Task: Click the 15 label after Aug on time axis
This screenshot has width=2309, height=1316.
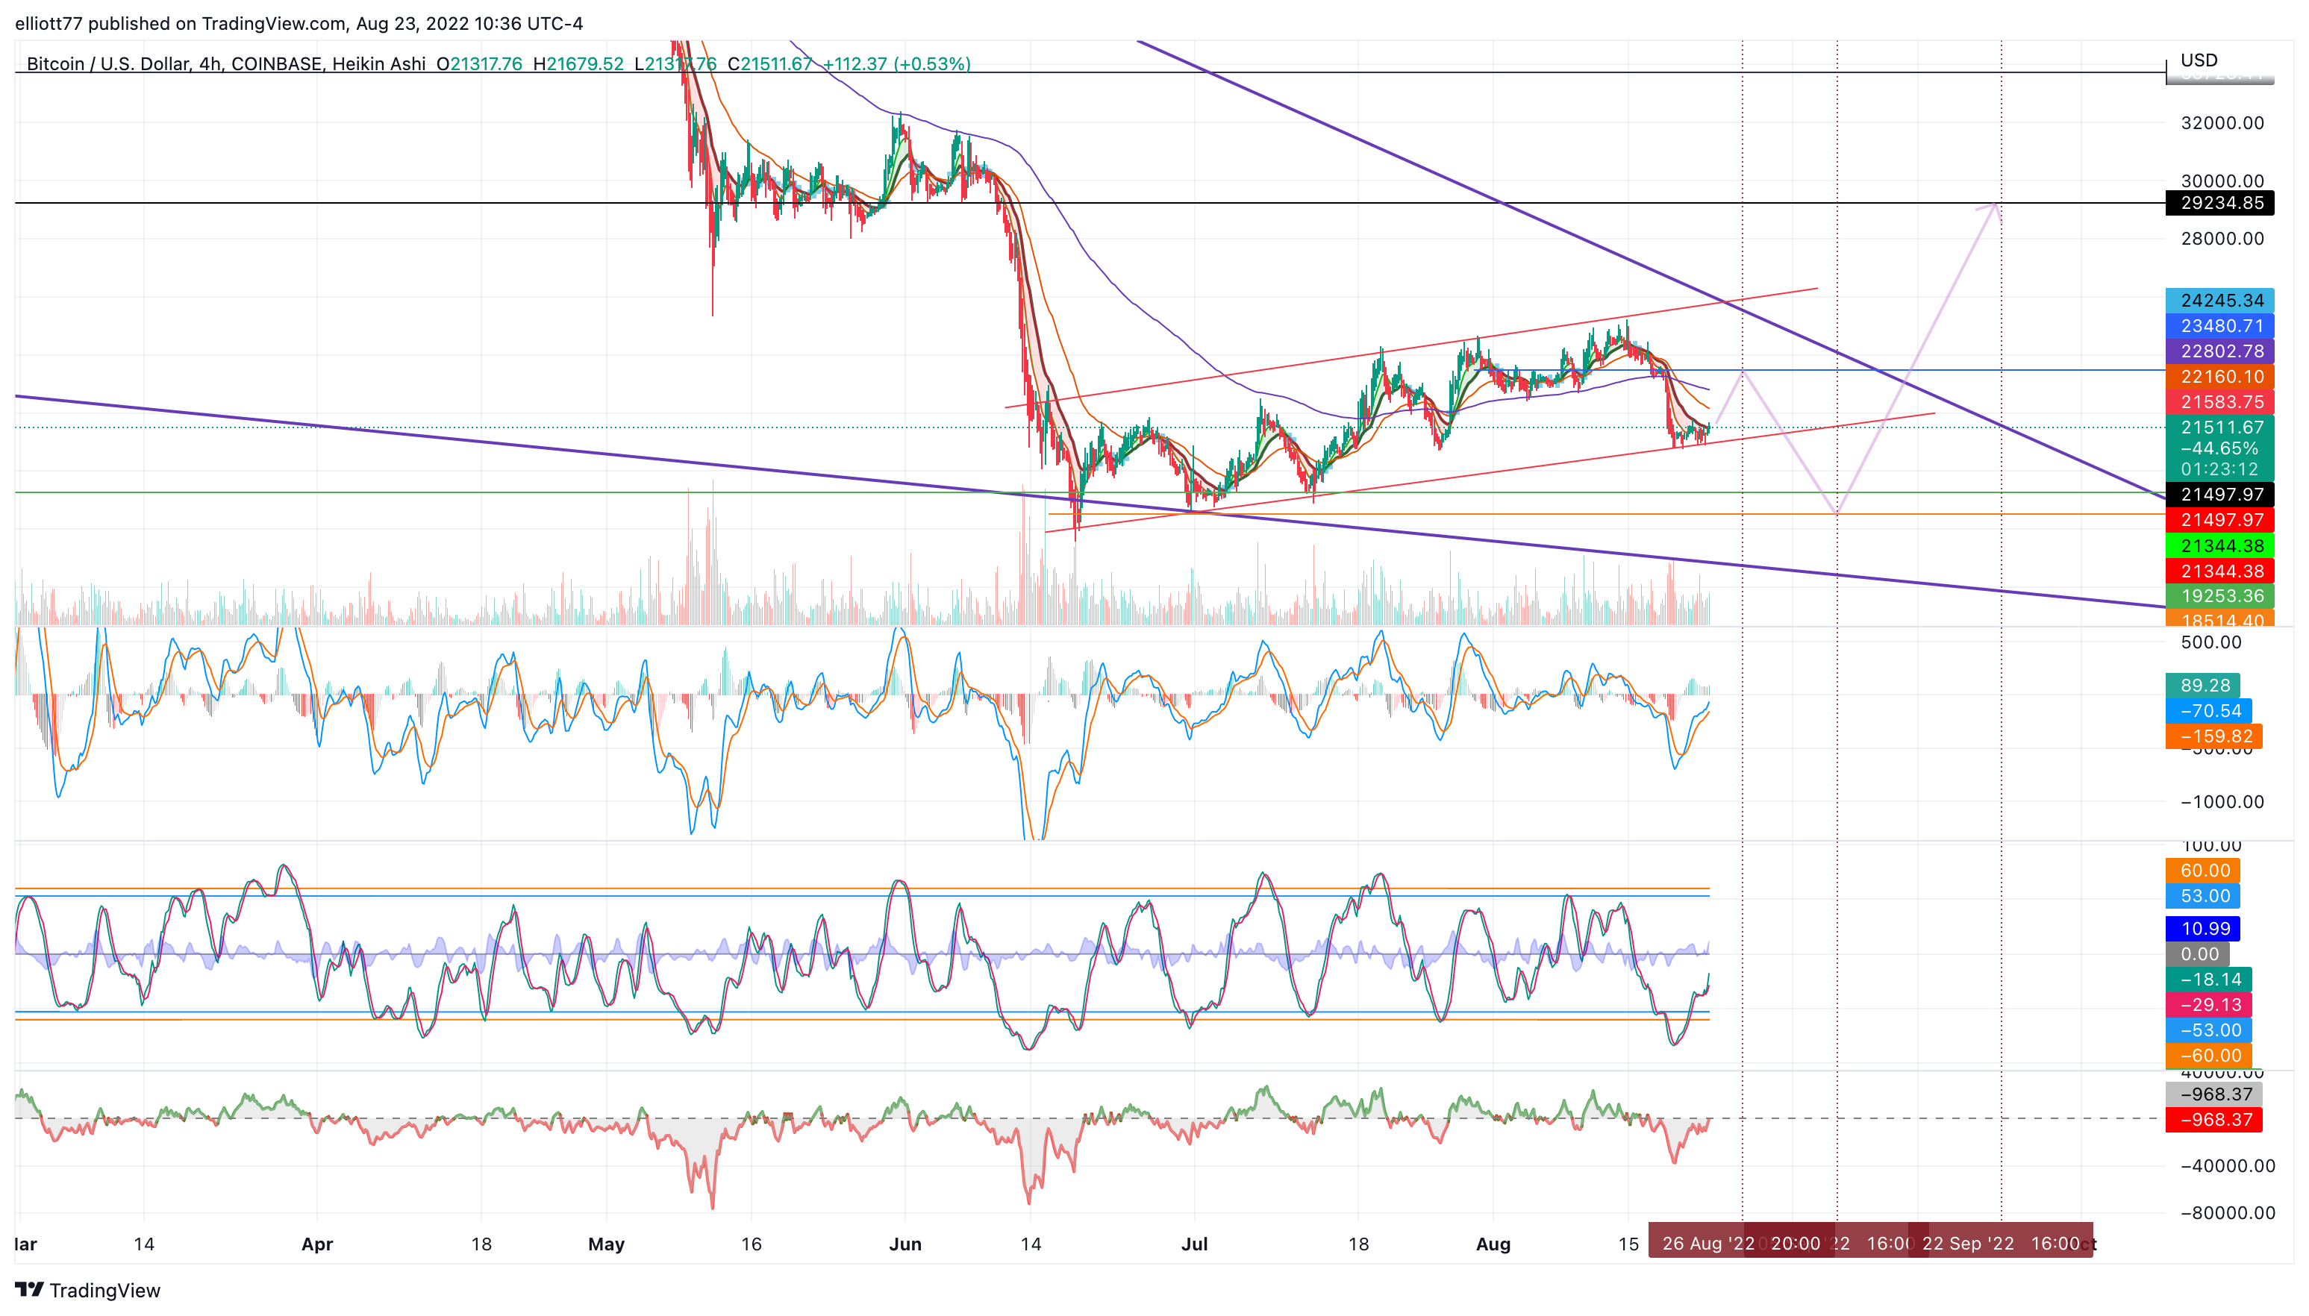Action: (x=1628, y=1244)
